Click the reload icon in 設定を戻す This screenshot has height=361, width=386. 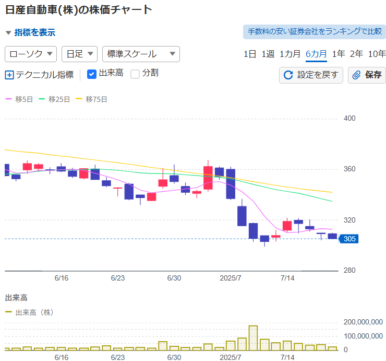(x=288, y=75)
